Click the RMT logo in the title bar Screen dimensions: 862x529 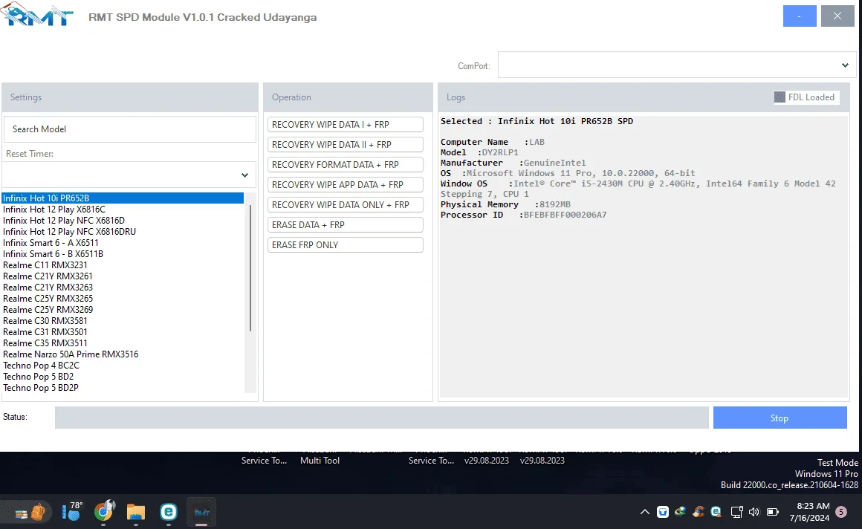tap(37, 15)
